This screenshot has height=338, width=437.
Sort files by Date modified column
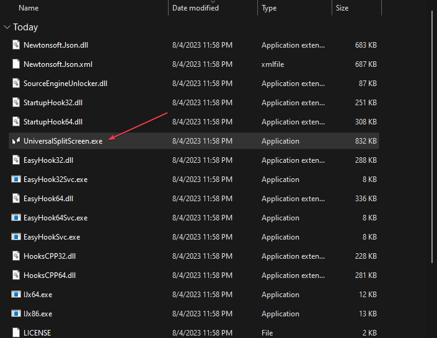[195, 8]
